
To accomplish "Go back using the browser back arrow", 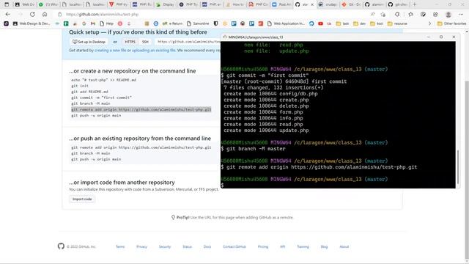I will click(8, 15).
